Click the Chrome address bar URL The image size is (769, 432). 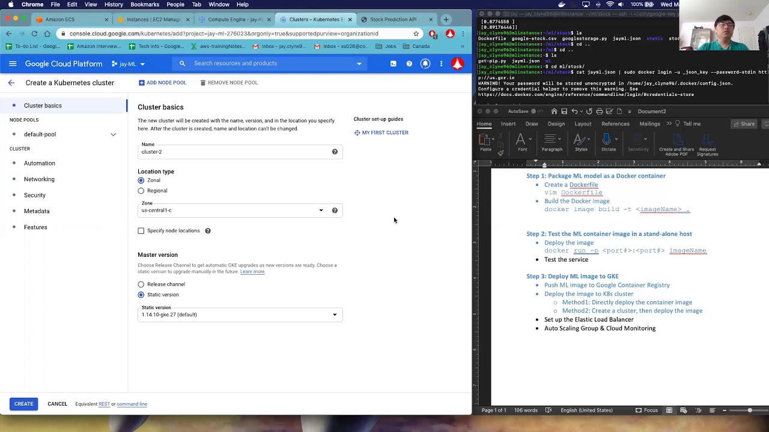[x=223, y=34]
